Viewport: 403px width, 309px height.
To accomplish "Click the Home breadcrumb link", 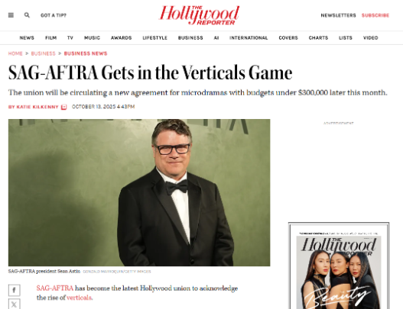I will [15, 53].
